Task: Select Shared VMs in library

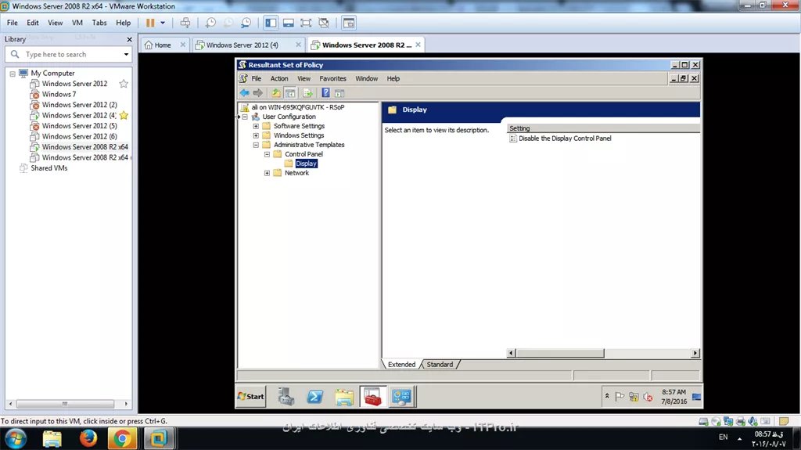Action: pyautogui.click(x=48, y=167)
